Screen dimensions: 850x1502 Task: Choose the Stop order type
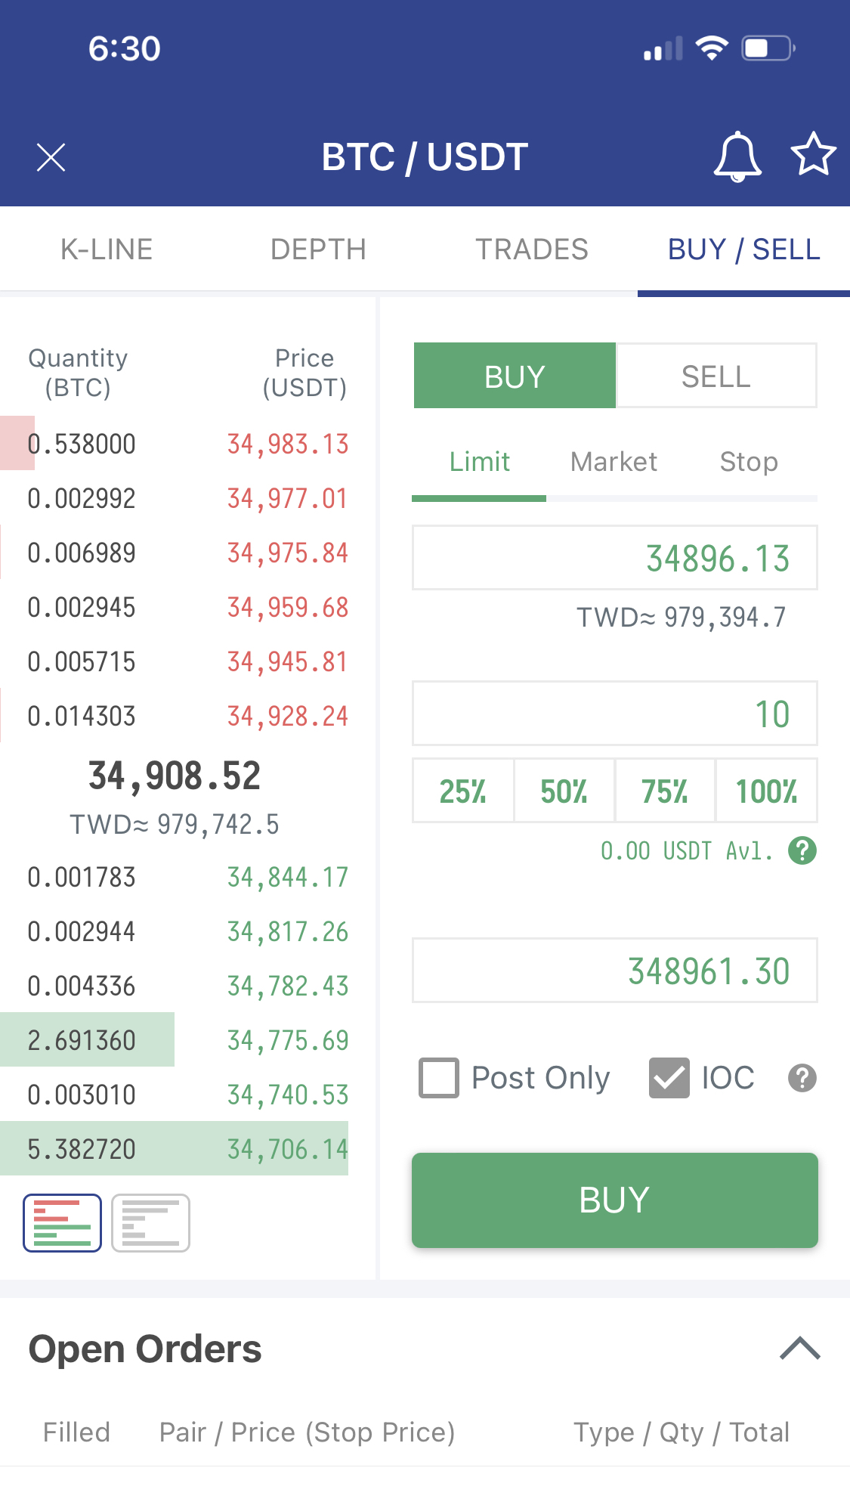click(x=748, y=462)
